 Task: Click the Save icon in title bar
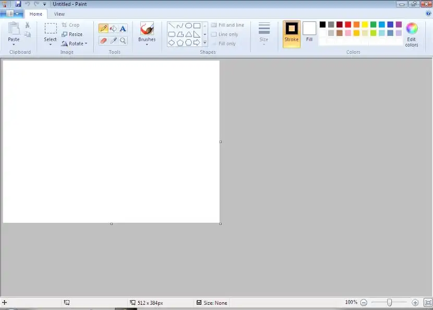[18, 4]
